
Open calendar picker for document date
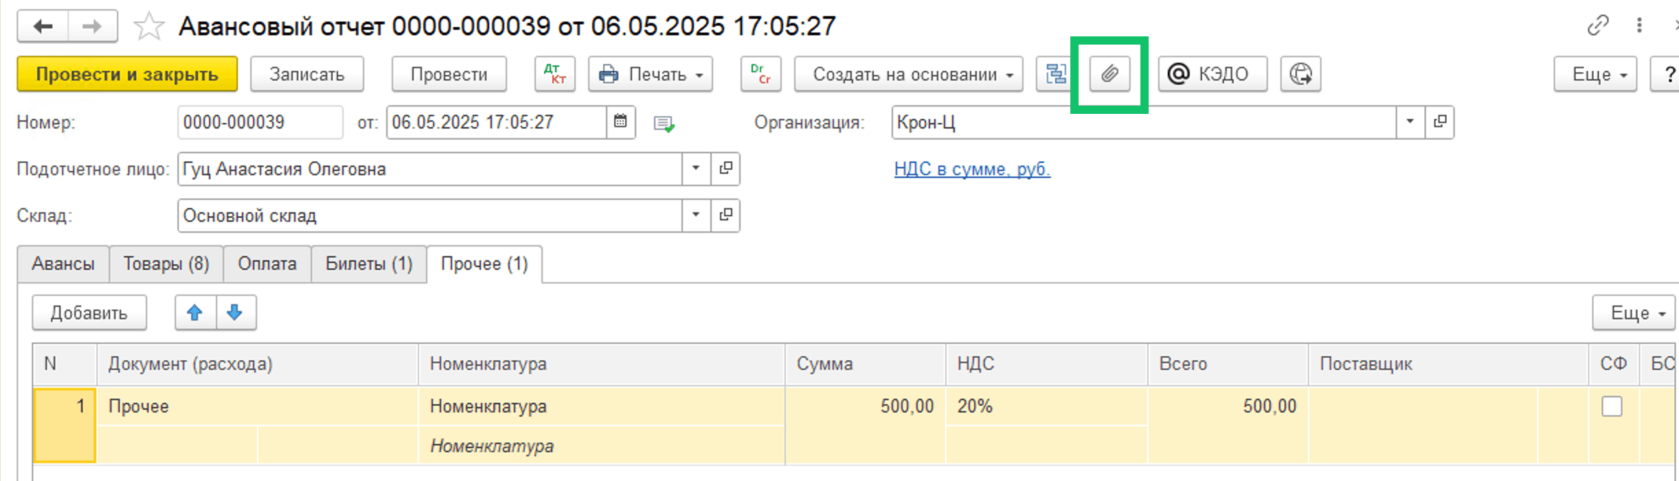click(620, 122)
